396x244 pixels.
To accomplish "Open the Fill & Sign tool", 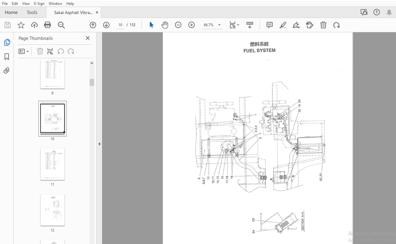I will pyautogui.click(x=296, y=25).
